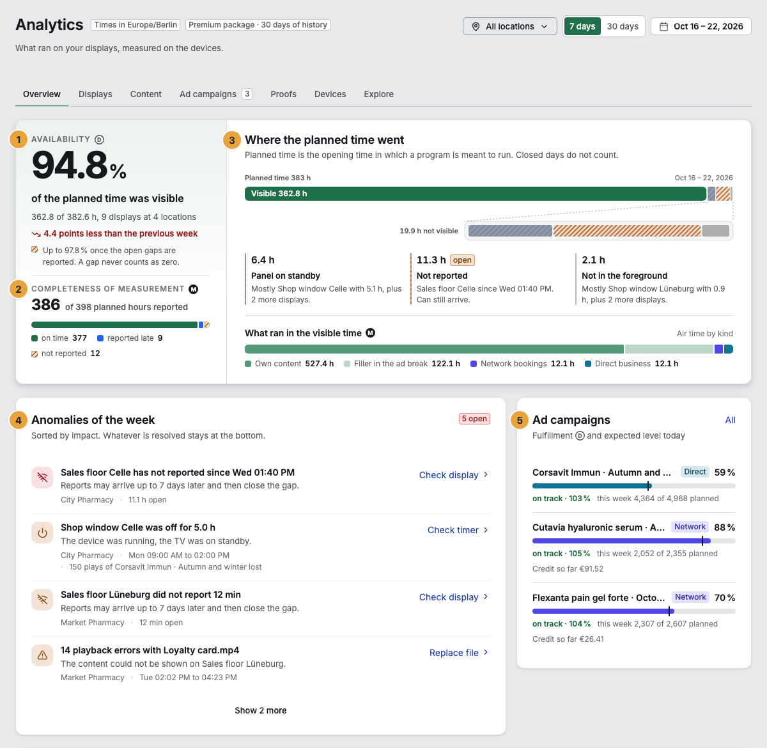Click the Panel on standby heading
Viewport: 767px width, 748px height.
pyautogui.click(x=286, y=276)
